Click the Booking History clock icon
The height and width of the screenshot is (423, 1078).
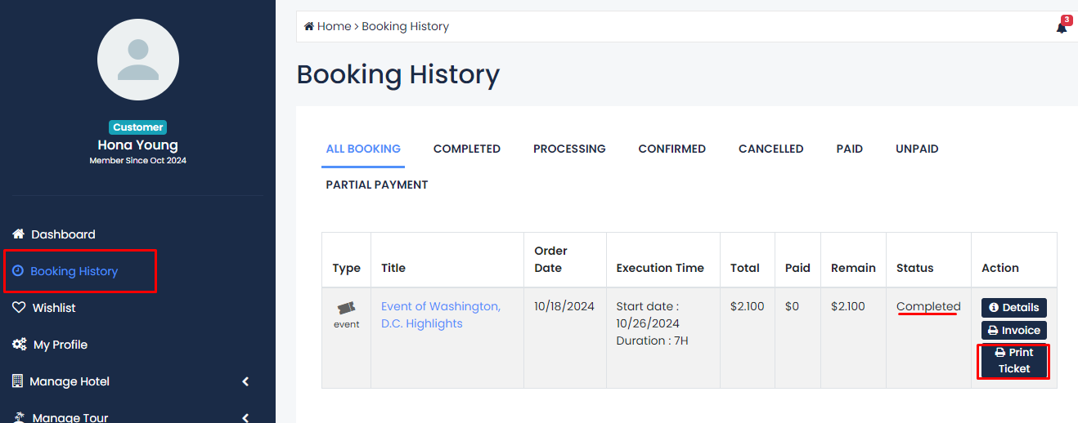18,271
